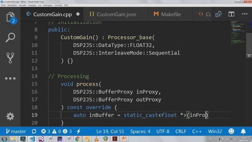This screenshot has height=142, width=252.
Task: Change the language mode C++
Action: pos(197,131)
